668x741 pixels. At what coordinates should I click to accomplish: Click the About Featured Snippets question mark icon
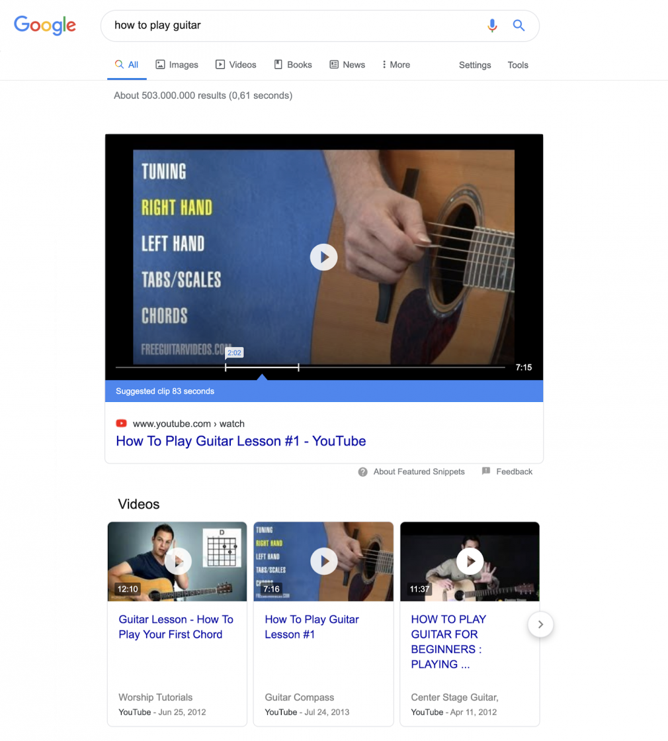click(362, 472)
